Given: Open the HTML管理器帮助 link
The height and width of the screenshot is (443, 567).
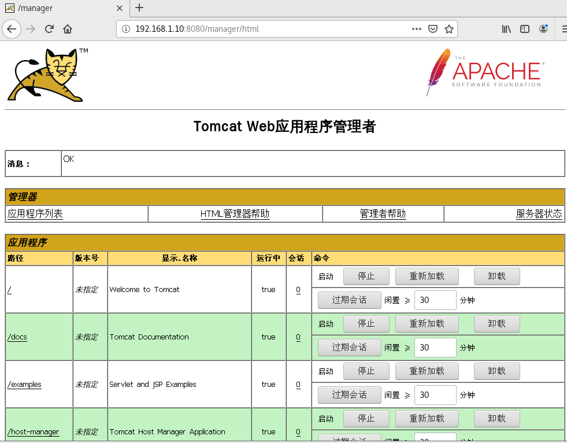Looking at the screenshot, I should (x=235, y=214).
